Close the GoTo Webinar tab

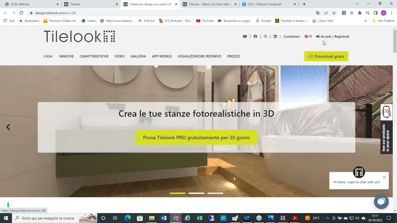click(57, 4)
